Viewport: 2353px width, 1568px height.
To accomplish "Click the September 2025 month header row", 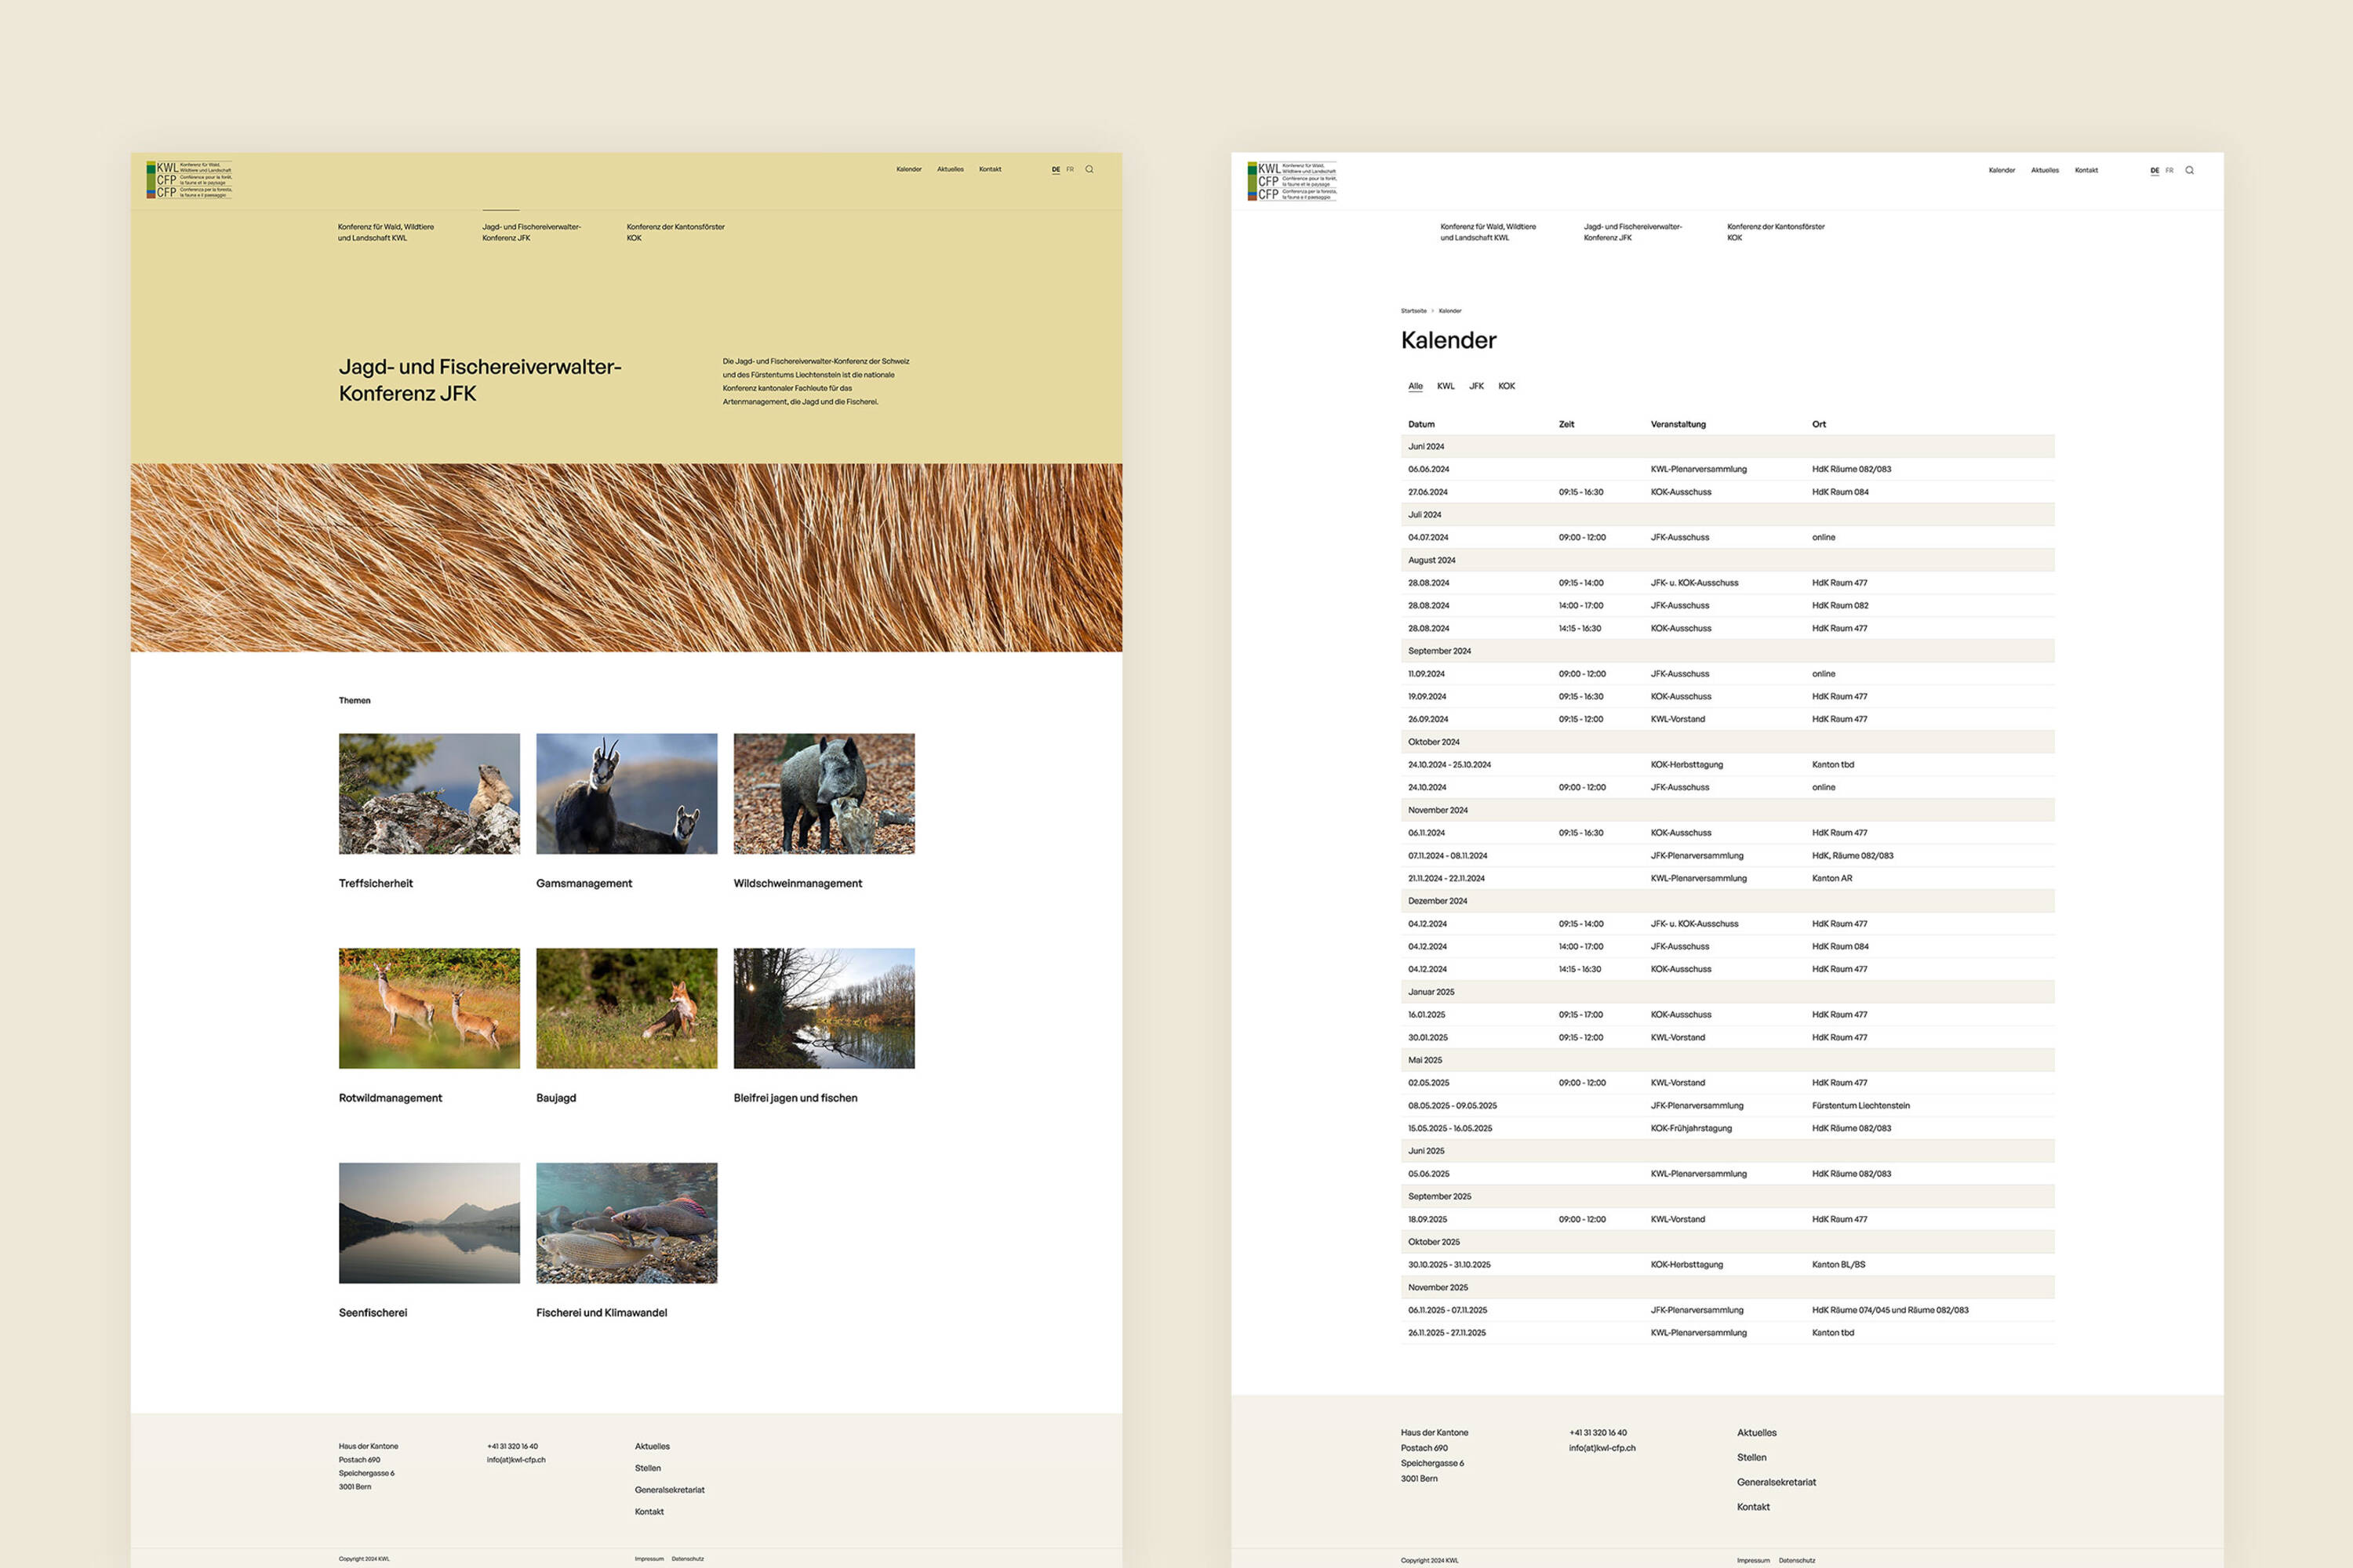I will (1728, 1197).
